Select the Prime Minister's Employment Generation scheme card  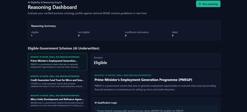(x=58, y=62)
